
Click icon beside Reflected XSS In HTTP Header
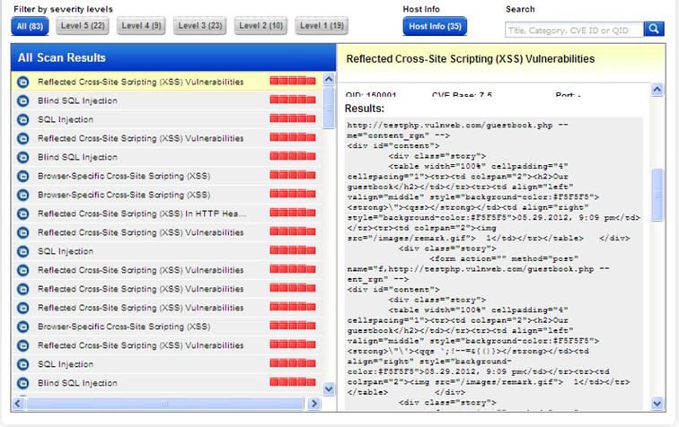pyautogui.click(x=23, y=213)
